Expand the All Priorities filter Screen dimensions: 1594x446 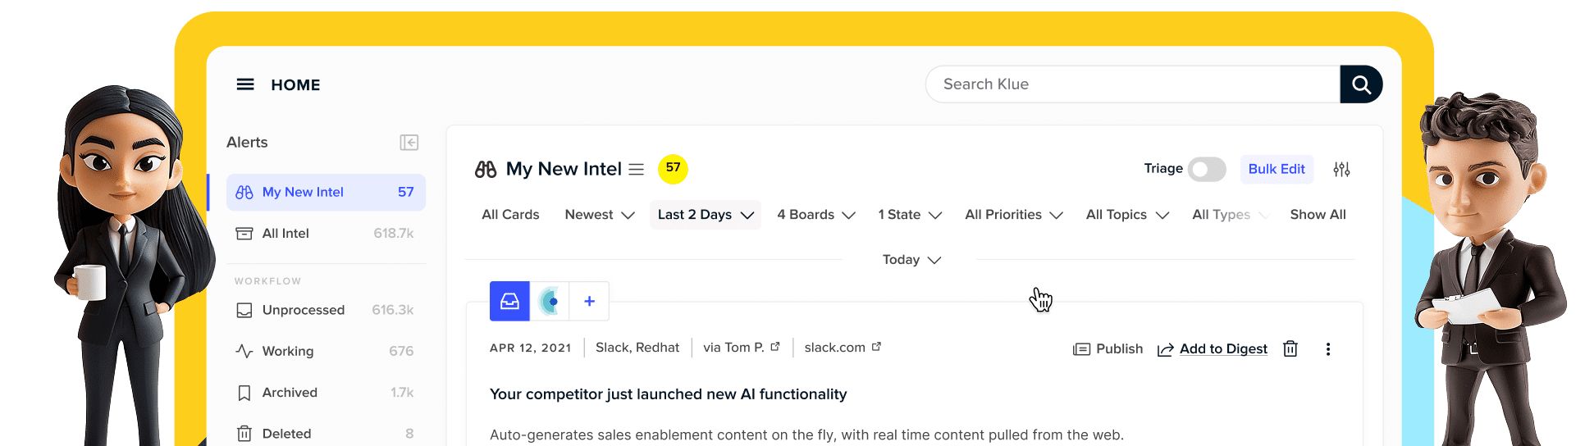[1014, 215]
